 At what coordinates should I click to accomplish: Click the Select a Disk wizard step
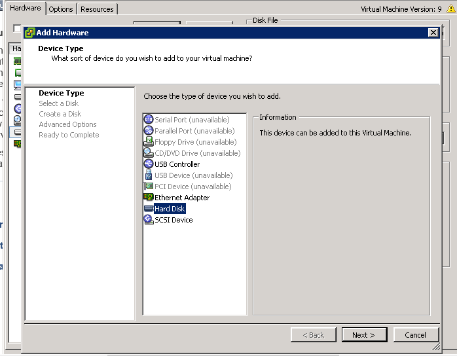(58, 103)
